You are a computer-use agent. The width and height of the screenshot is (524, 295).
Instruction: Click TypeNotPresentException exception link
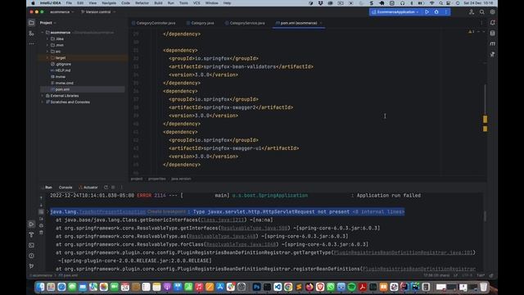coord(112,211)
